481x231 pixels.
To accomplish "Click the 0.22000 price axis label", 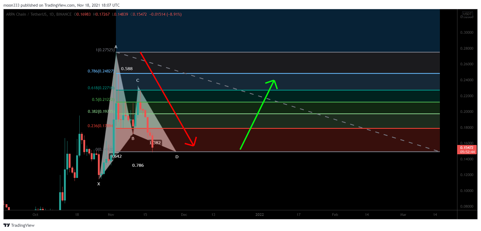I will click(x=467, y=96).
